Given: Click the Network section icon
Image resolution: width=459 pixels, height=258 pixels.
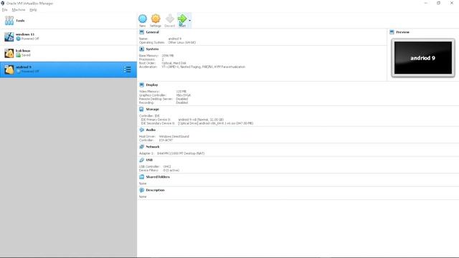Looking at the screenshot, I should [x=142, y=146].
